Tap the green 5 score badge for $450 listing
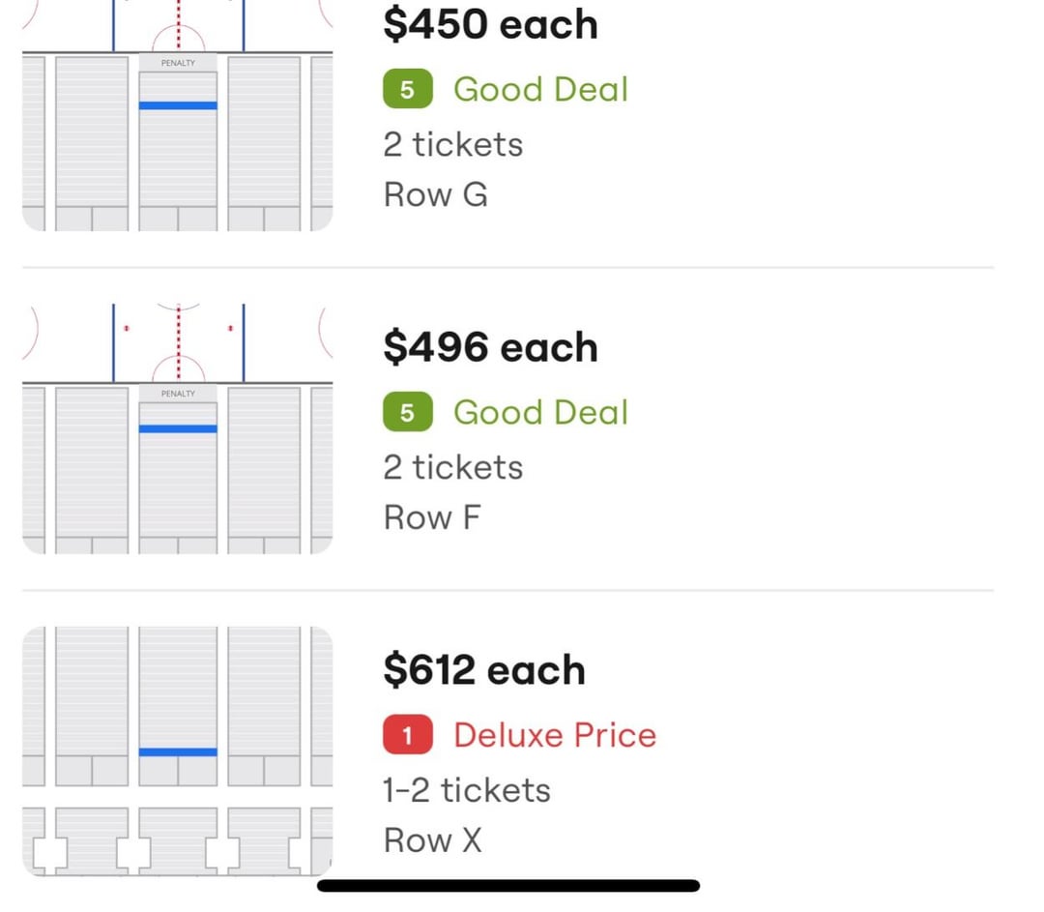The image size is (1044, 912). coord(408,89)
